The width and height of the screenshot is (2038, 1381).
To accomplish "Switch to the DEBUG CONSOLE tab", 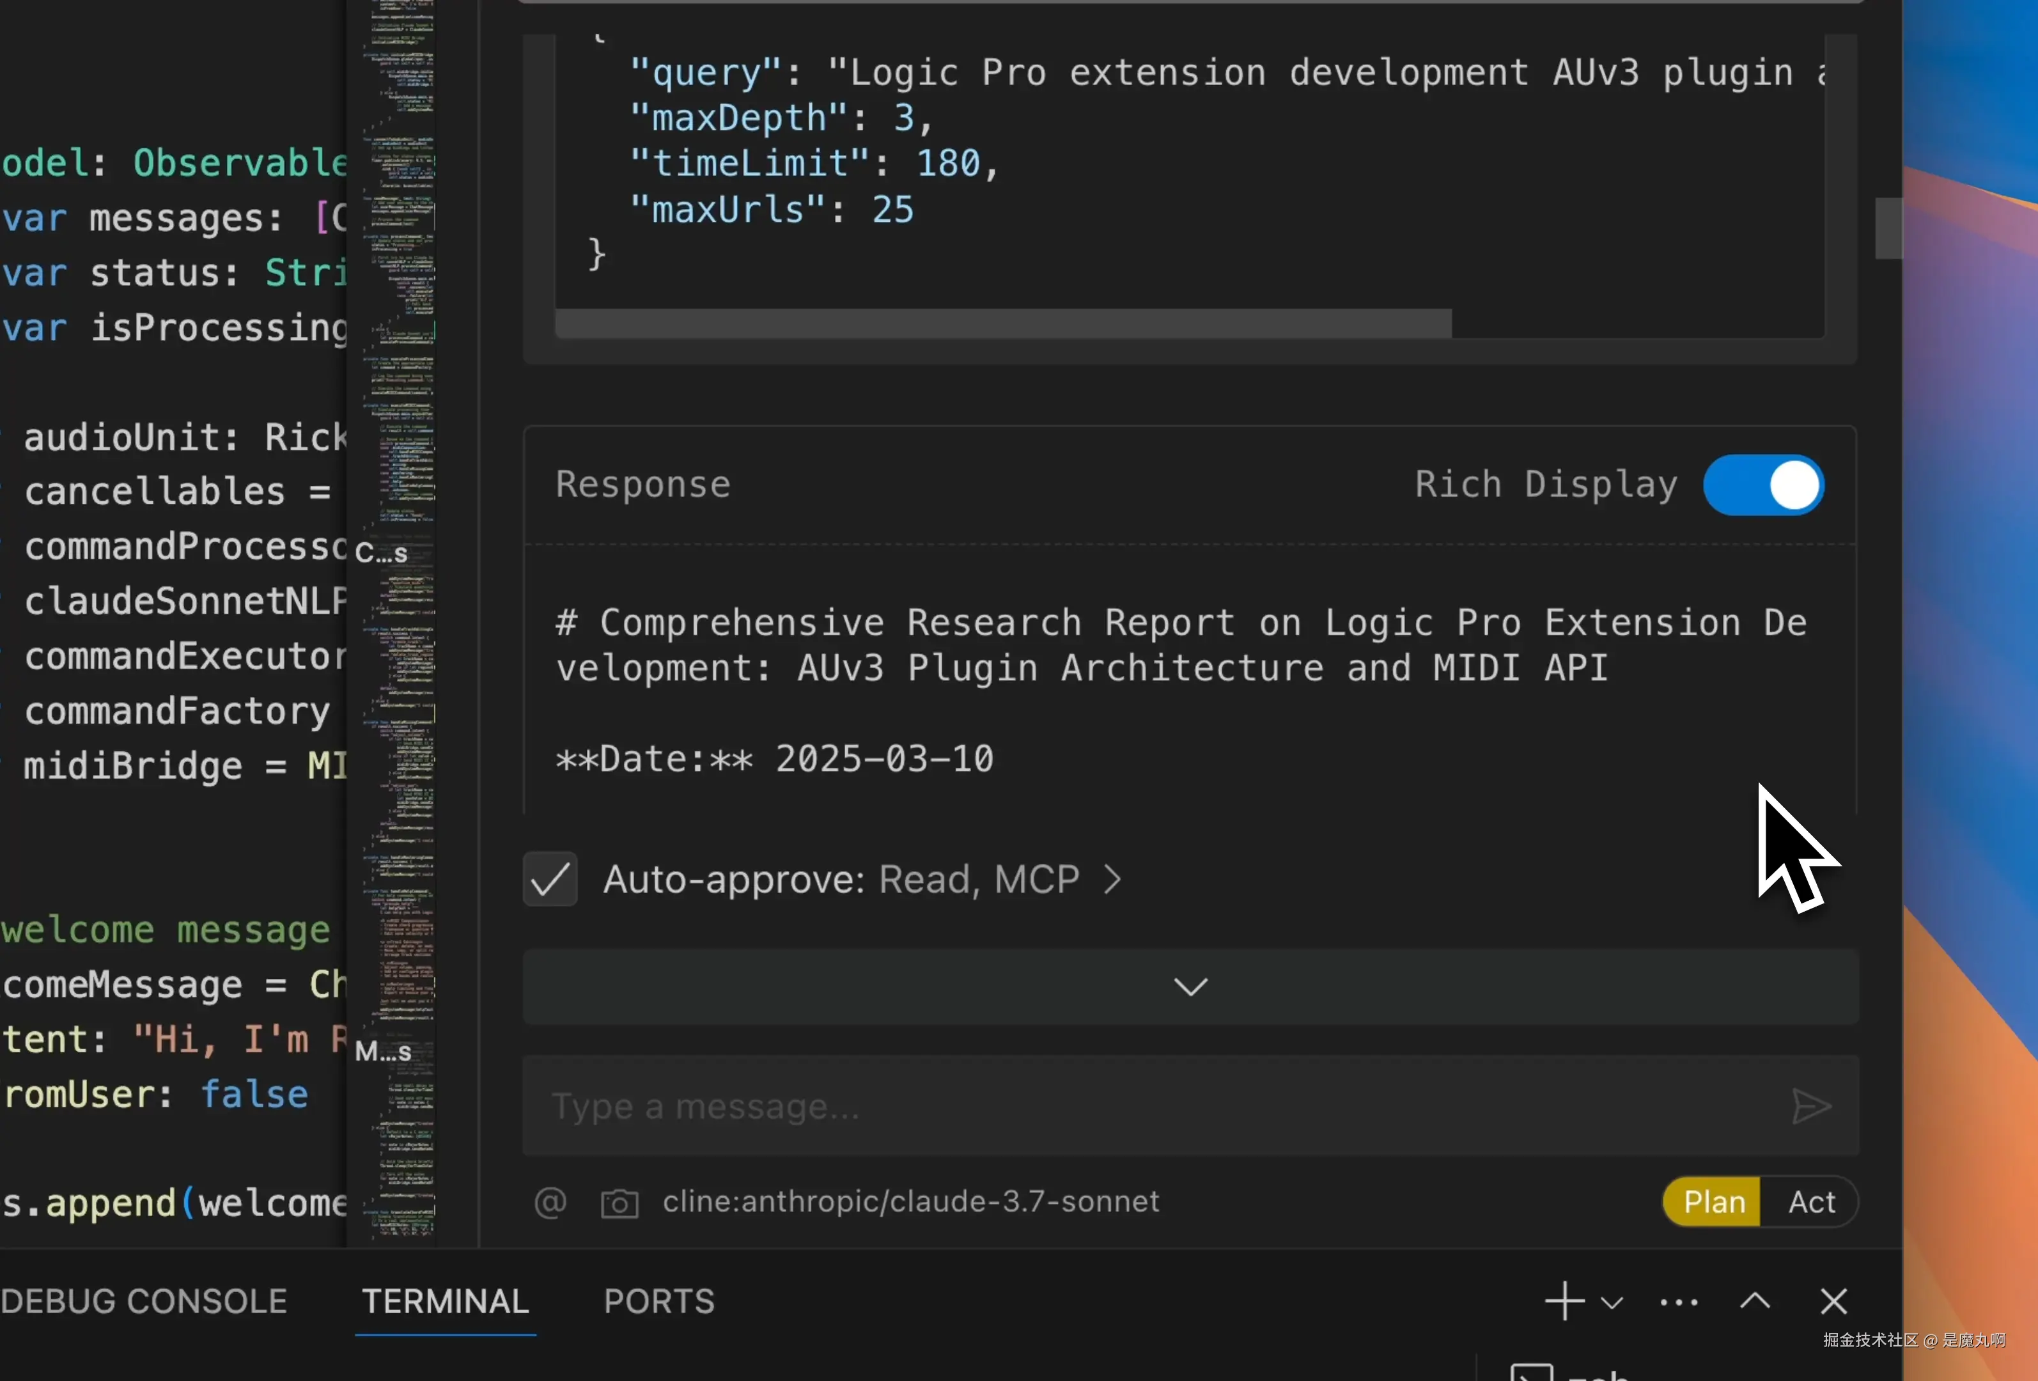I will (x=144, y=1301).
